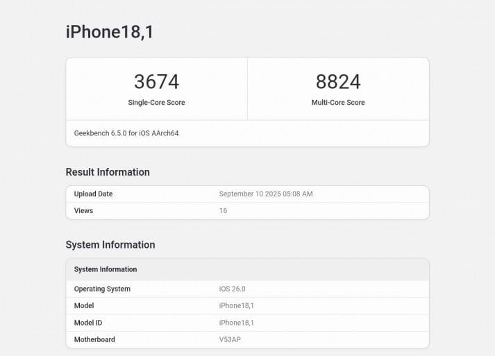
Task: Click the large System Information section heading
Action: (110, 244)
